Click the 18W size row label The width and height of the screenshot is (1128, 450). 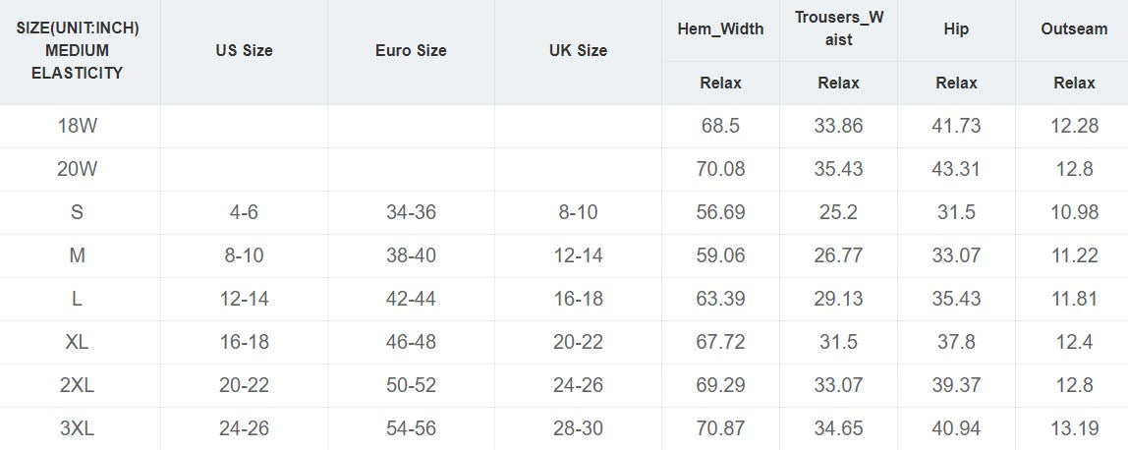pyautogui.click(x=78, y=126)
